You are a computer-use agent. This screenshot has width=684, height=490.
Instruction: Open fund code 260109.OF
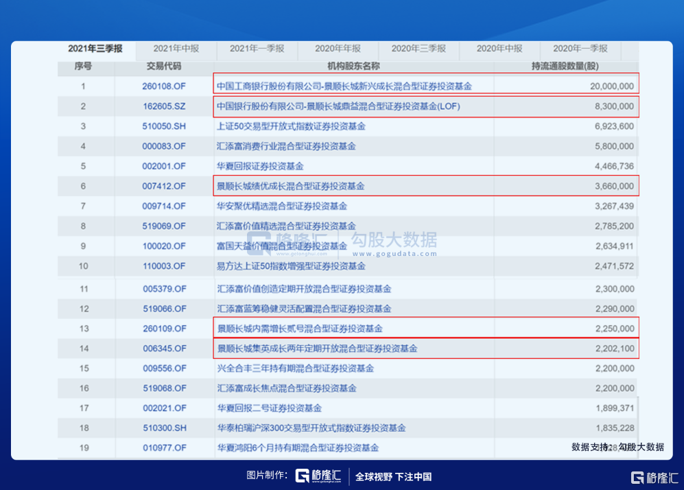[x=165, y=329]
